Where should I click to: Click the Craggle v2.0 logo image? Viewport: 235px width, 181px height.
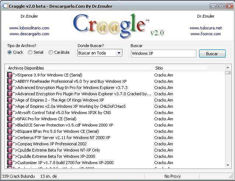(118, 25)
